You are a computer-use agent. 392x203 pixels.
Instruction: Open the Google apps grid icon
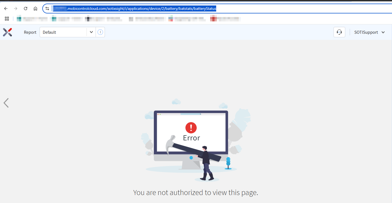[7, 18]
